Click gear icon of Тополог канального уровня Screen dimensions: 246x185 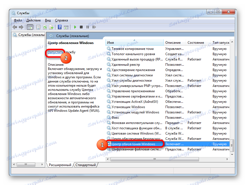[x=109, y=54]
